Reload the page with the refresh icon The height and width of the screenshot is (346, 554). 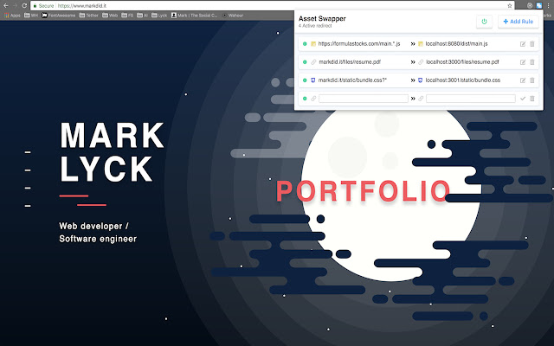(24, 6)
